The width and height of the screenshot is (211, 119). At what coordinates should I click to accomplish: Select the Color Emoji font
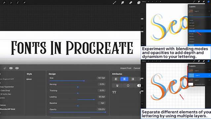click(x=5, y=91)
